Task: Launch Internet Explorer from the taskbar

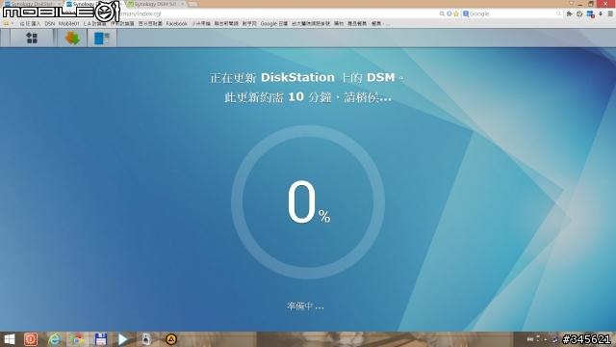Action: pos(54,339)
